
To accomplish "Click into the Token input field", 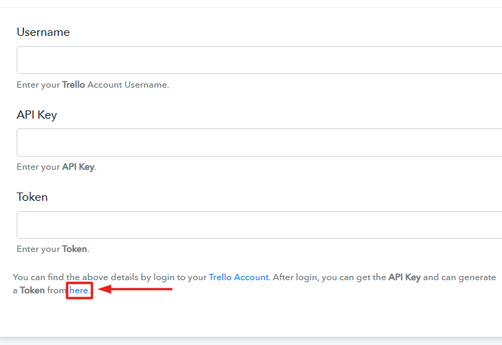I will [x=259, y=225].
